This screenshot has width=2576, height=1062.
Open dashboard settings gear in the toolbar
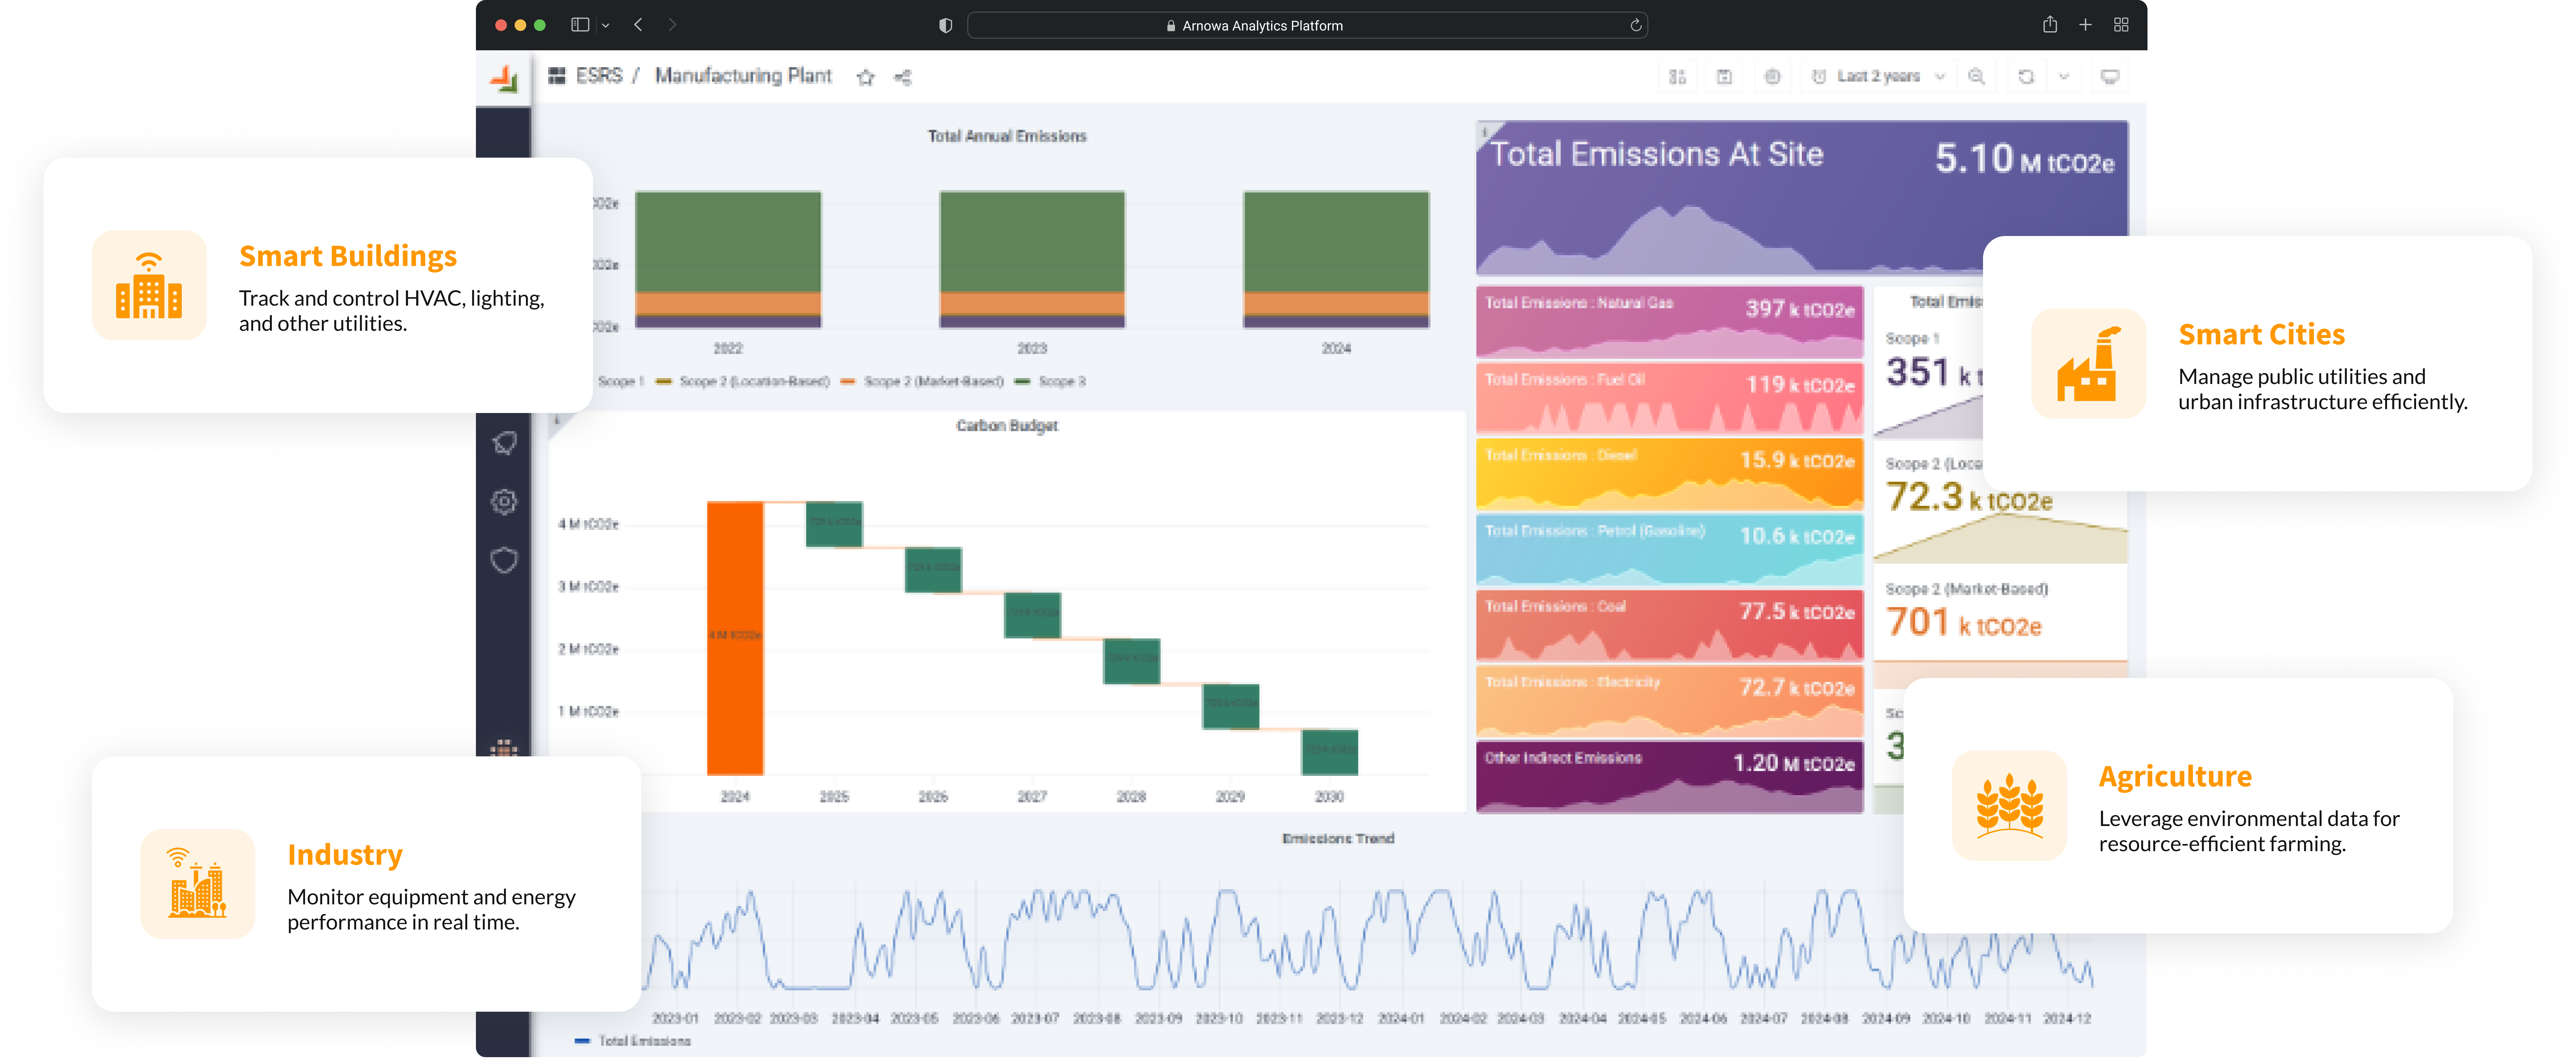pyautogui.click(x=1772, y=77)
